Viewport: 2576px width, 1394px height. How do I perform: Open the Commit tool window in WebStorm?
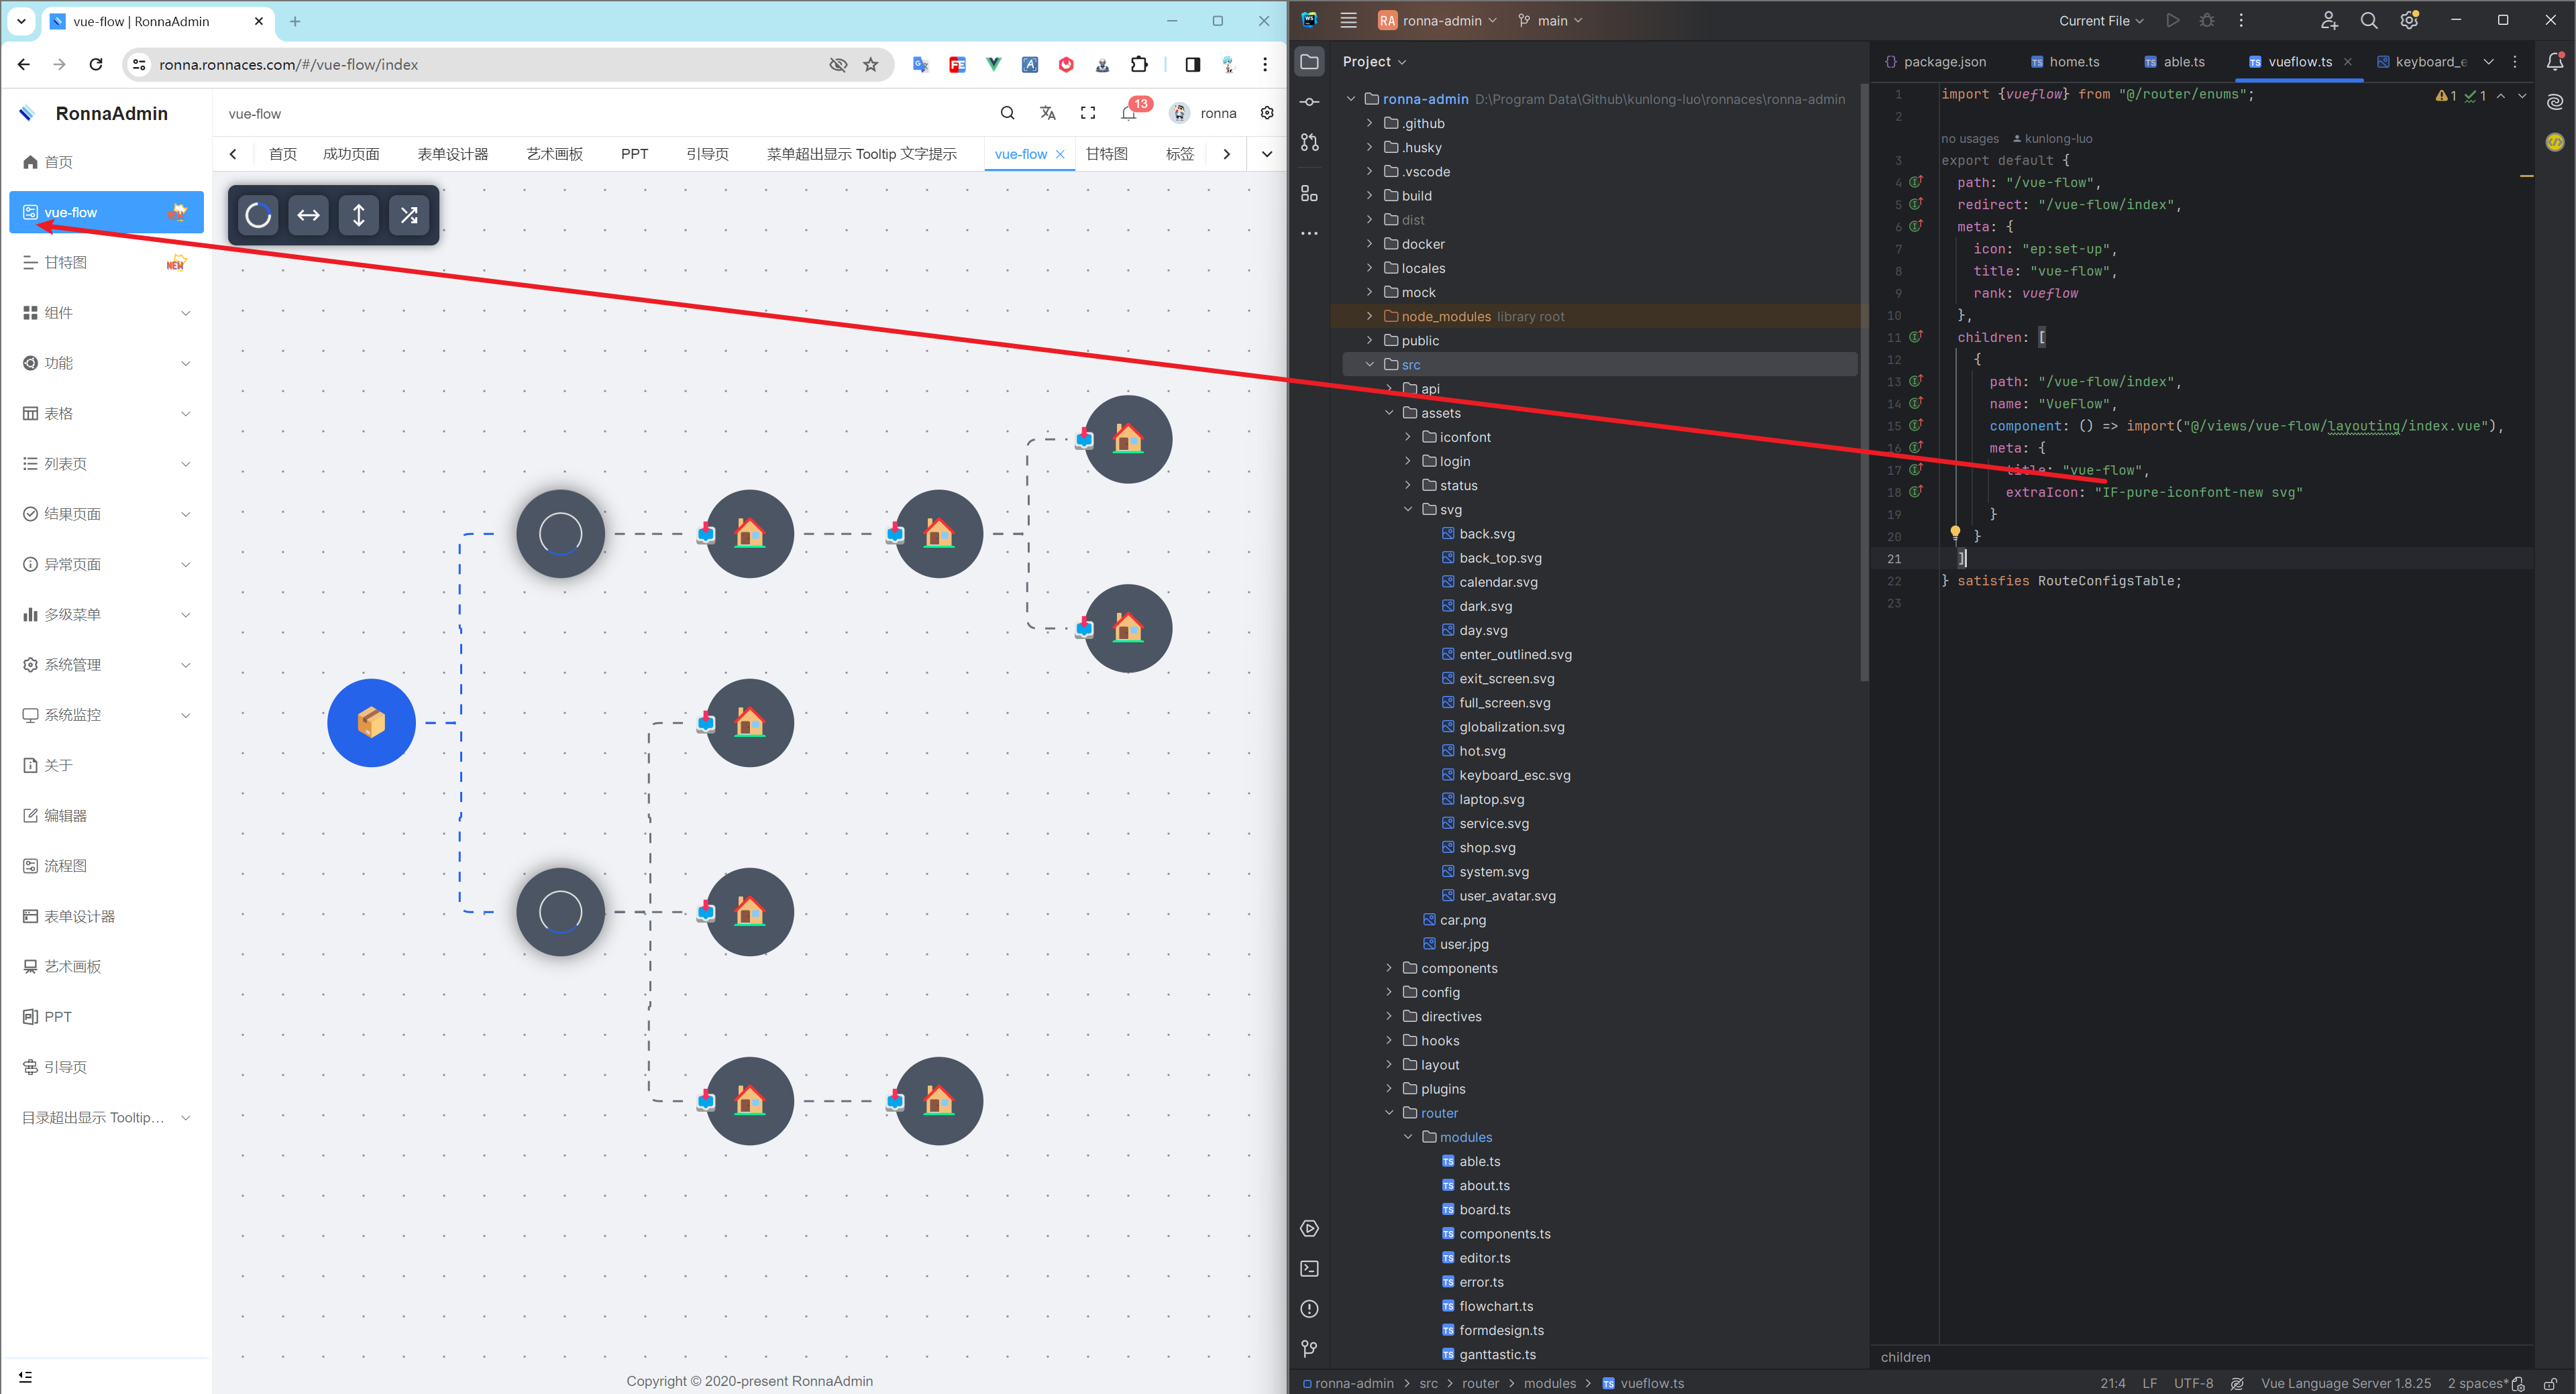click(1310, 102)
